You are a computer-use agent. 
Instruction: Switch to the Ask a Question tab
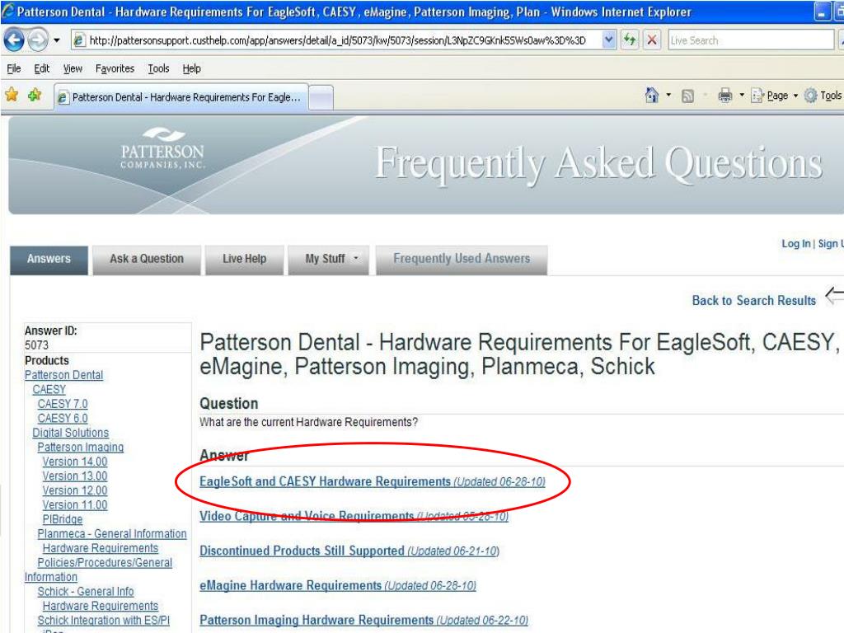pos(147,259)
